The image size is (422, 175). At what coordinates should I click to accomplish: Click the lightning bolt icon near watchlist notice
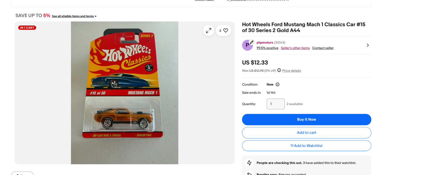pyautogui.click(x=249, y=163)
